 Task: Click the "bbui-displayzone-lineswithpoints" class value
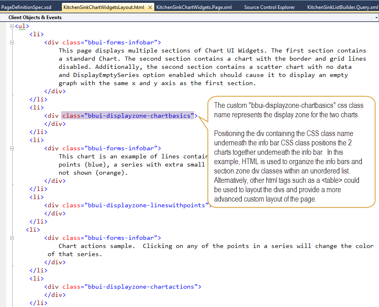click(x=147, y=206)
